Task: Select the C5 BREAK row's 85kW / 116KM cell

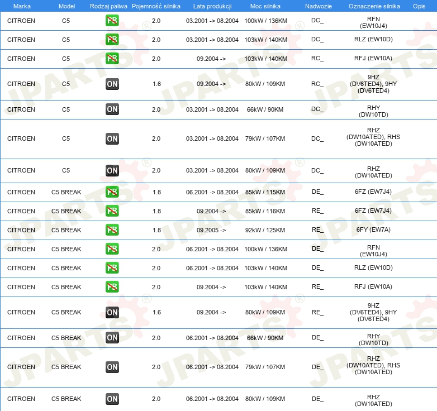Action: [265, 211]
